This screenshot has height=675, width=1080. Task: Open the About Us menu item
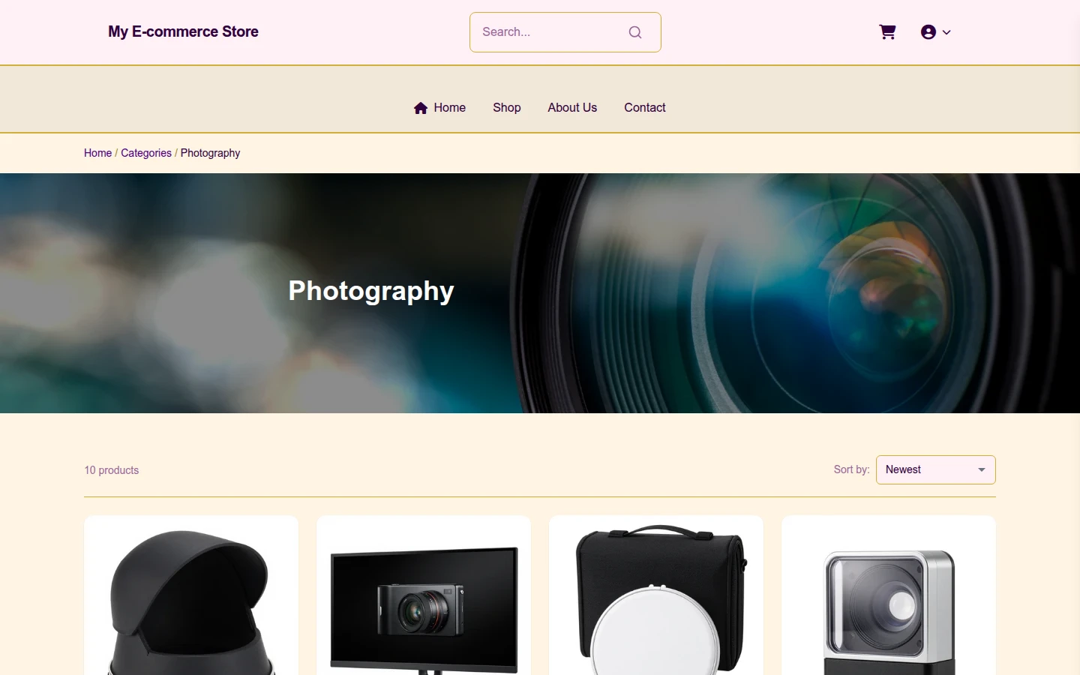(572, 108)
